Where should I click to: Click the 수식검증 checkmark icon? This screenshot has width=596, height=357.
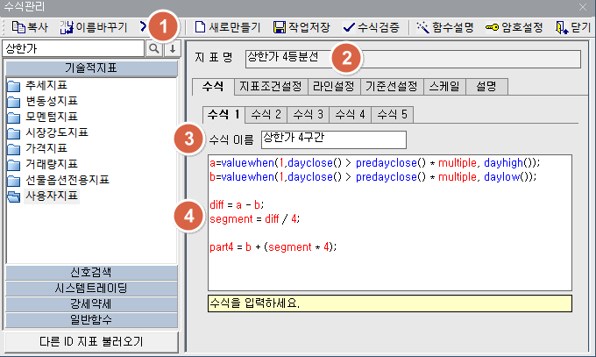coord(349,27)
